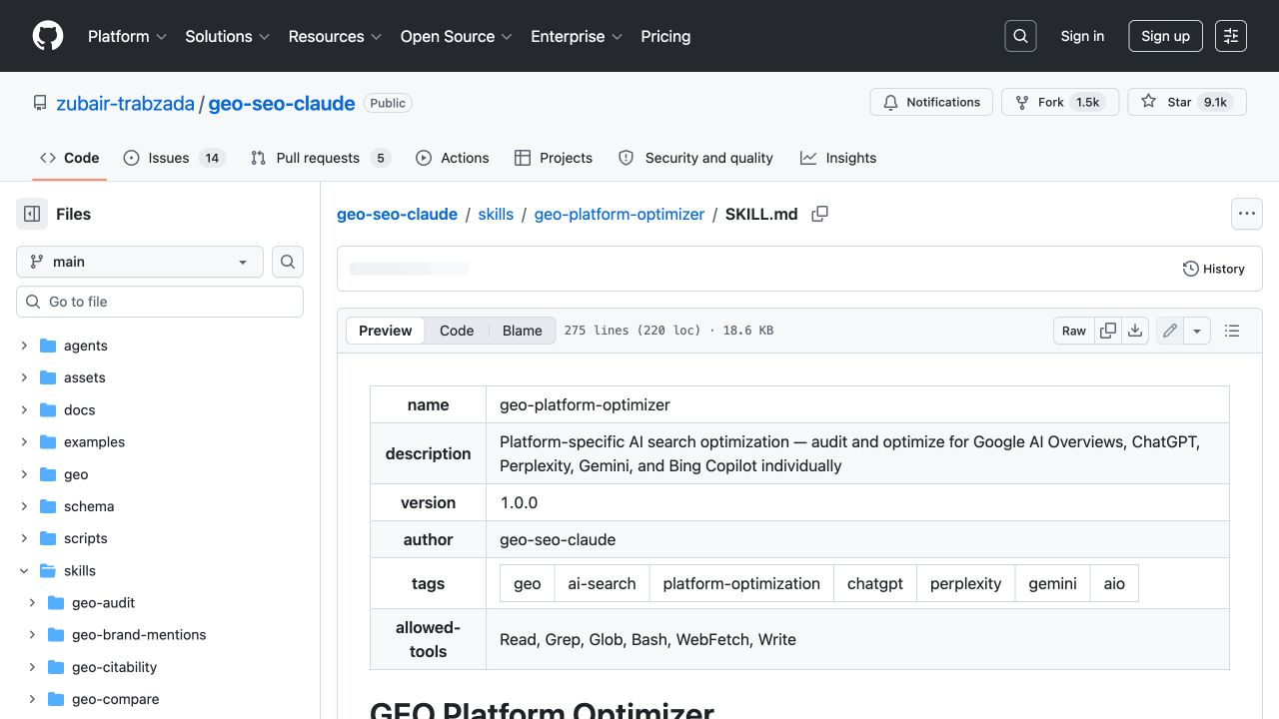Collapse the skills folder
Screen dimensions: 1279x719
[24, 571]
